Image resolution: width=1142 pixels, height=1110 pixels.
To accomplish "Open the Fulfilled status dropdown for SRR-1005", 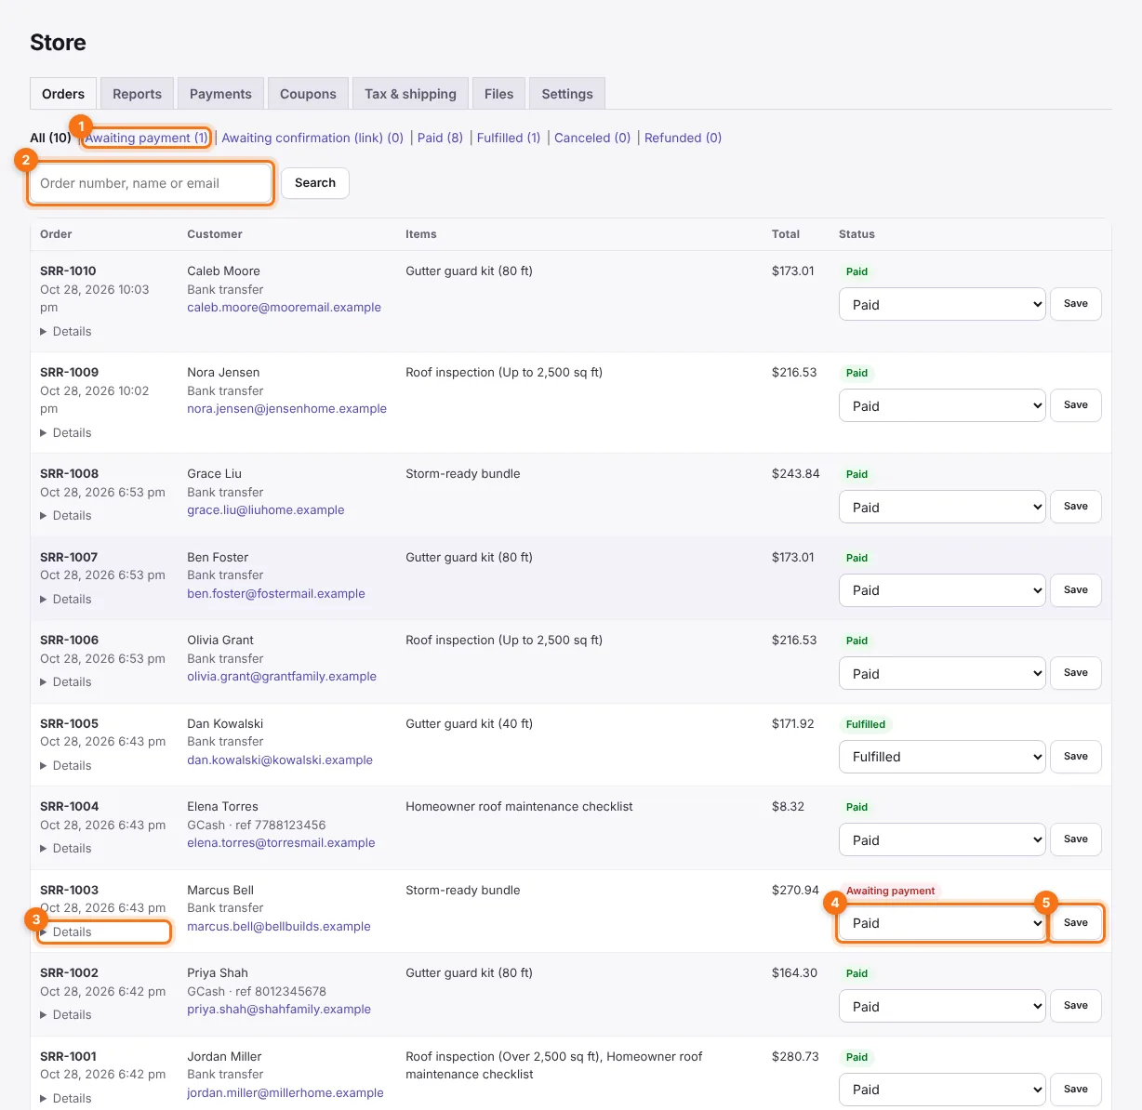I will pyautogui.click(x=942, y=757).
